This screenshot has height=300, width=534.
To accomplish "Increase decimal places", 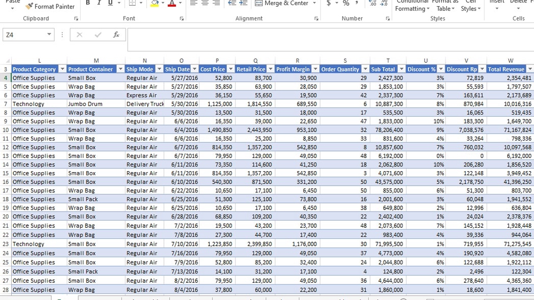I will pos(373,3).
